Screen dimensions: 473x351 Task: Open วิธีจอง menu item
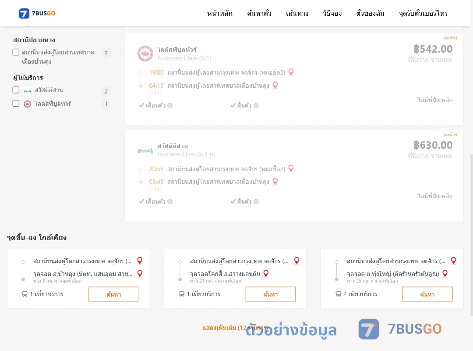coord(332,13)
